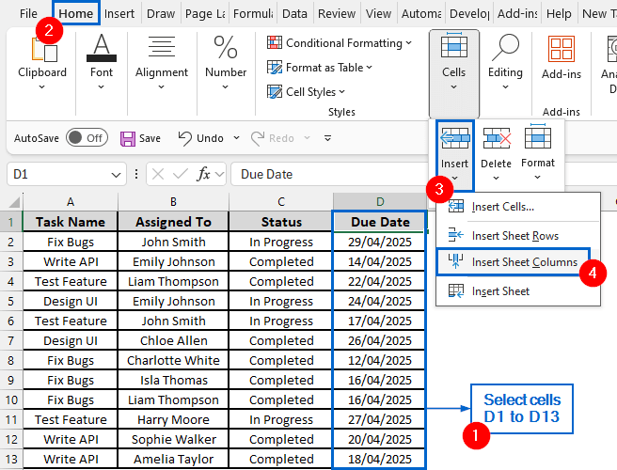Open the Help tab
Image resolution: width=617 pixels, height=470 pixels.
pos(559,14)
